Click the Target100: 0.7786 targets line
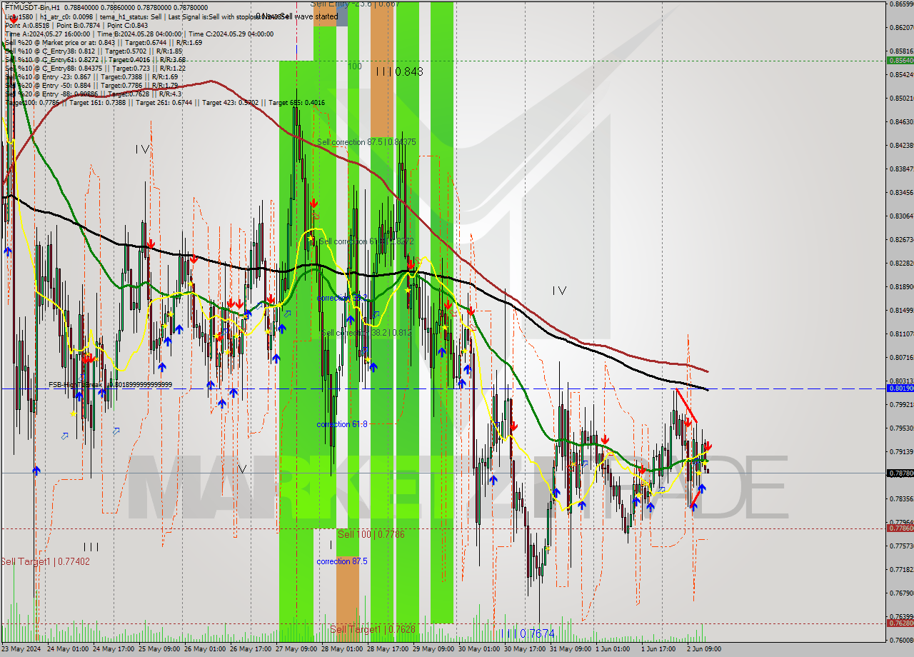The image size is (914, 657). pyautogui.click(x=165, y=103)
